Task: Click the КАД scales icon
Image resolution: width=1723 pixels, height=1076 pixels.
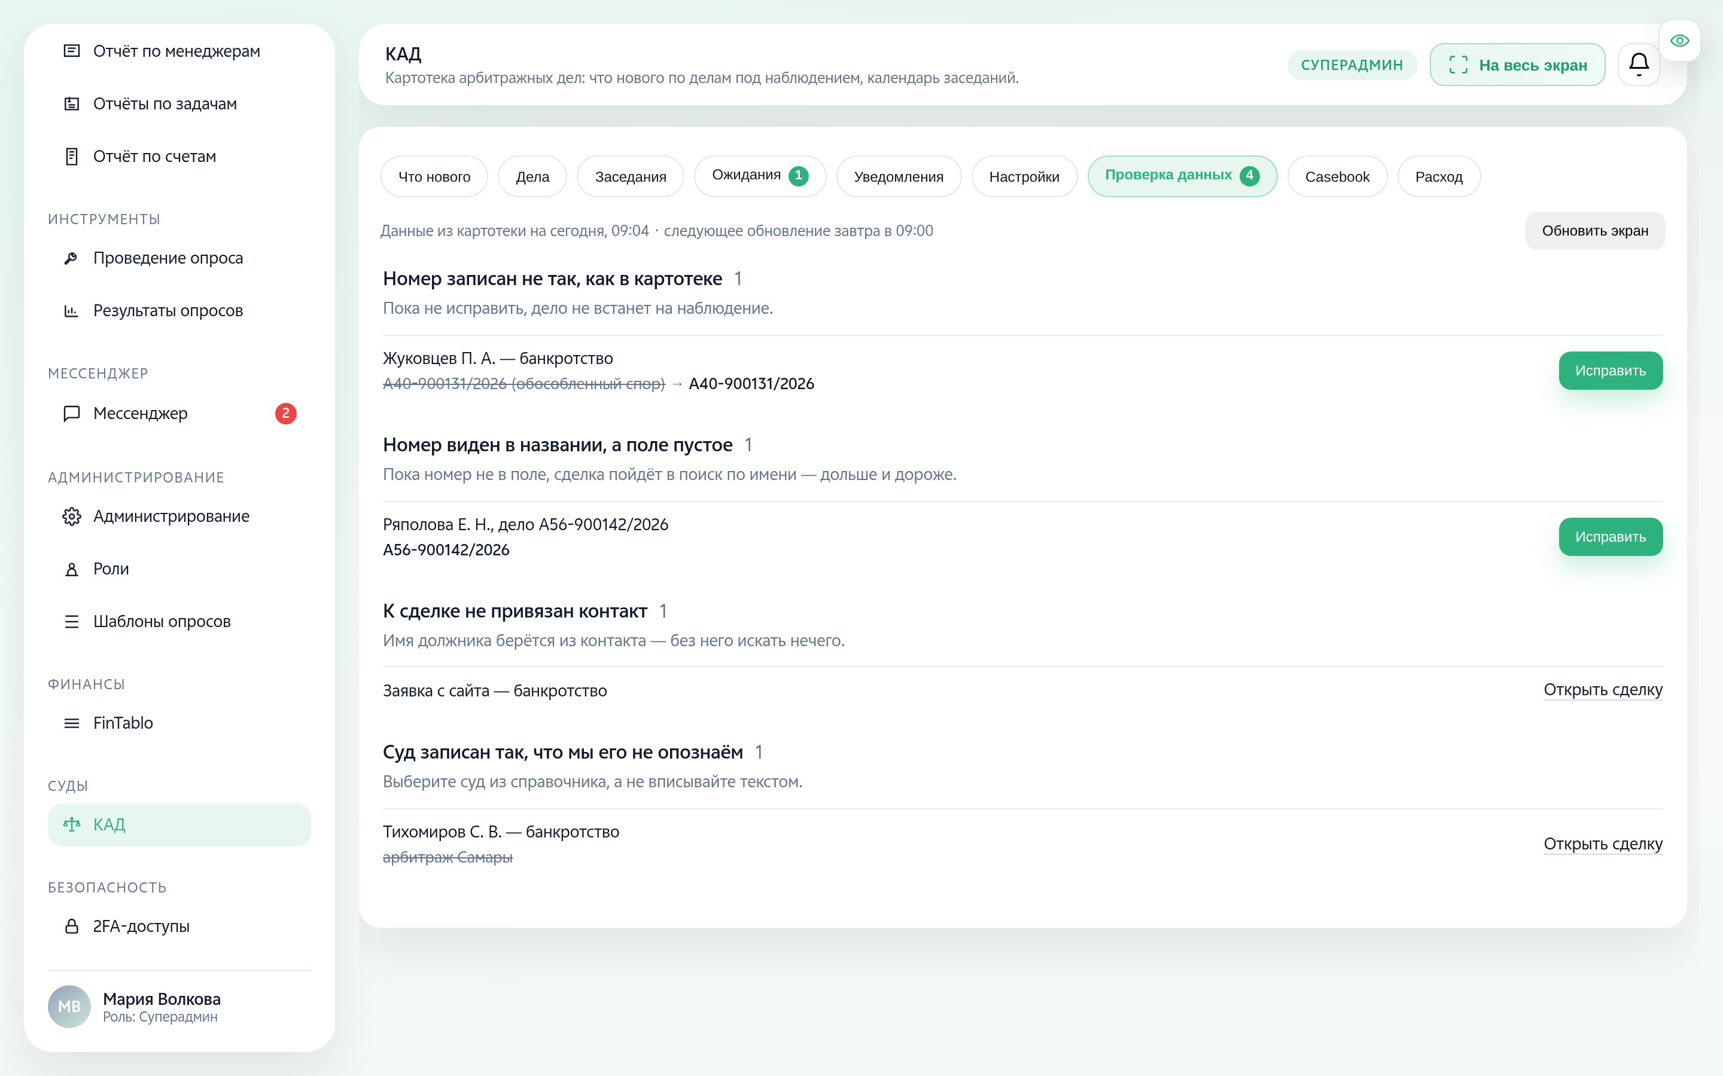Action: 72,825
